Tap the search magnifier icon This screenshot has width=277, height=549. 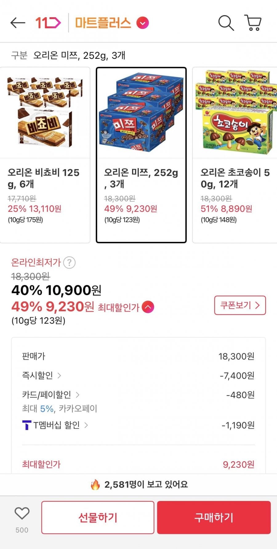pos(226,23)
